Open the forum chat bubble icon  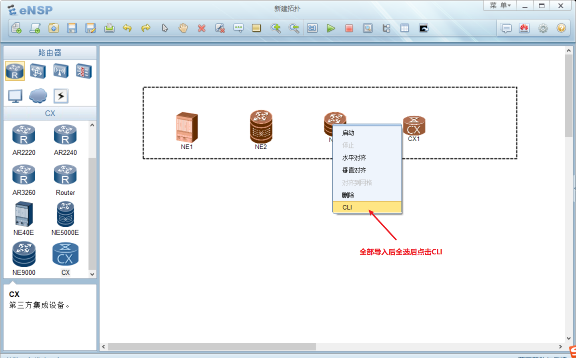tap(506, 28)
